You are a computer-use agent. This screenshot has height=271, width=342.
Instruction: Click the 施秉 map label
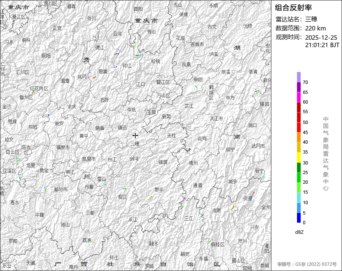(100, 128)
